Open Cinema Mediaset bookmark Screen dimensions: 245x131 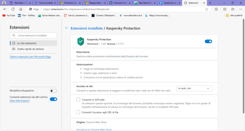(104, 15)
